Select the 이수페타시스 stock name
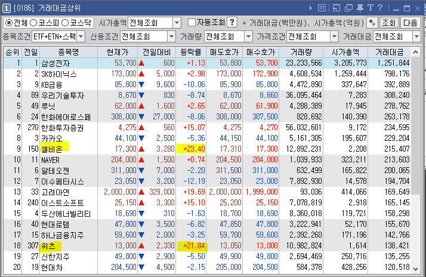The width and height of the screenshot is (426, 277). coord(63,181)
